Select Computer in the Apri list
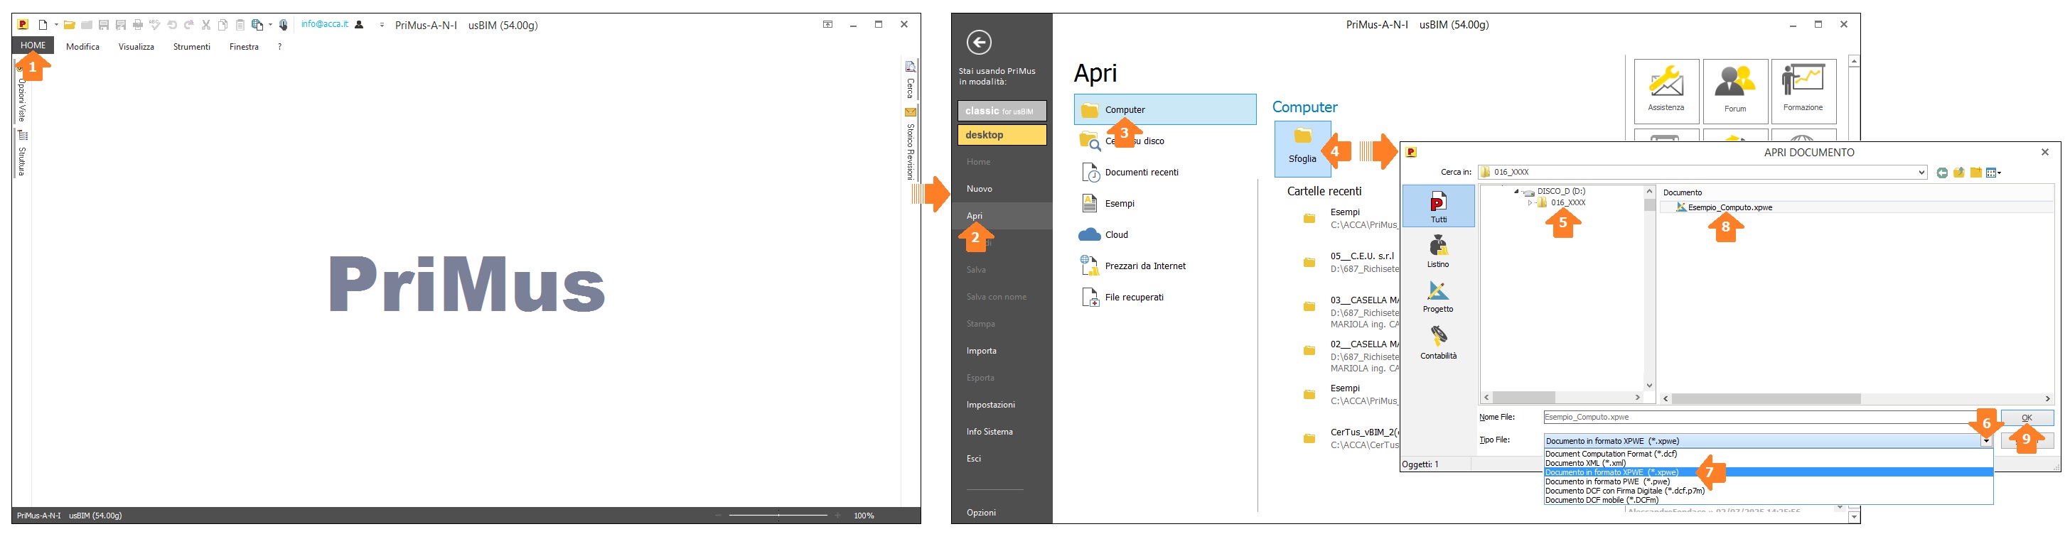This screenshot has width=2070, height=534. click(1164, 110)
